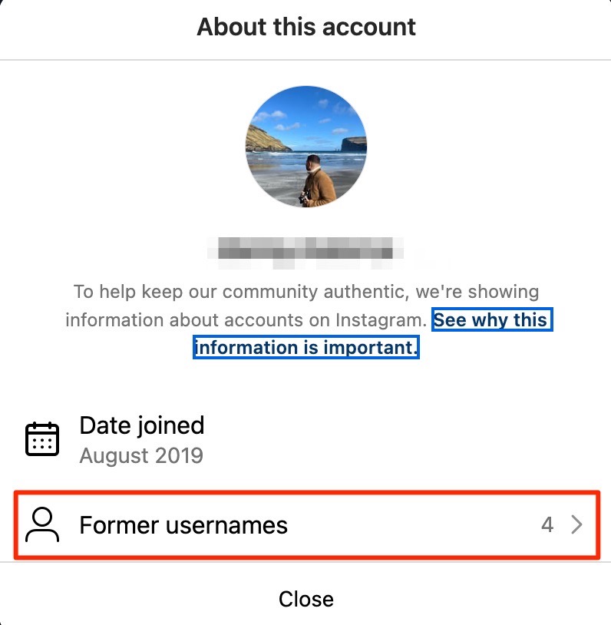Click the calendar icon beside Date joined

pyautogui.click(x=42, y=438)
